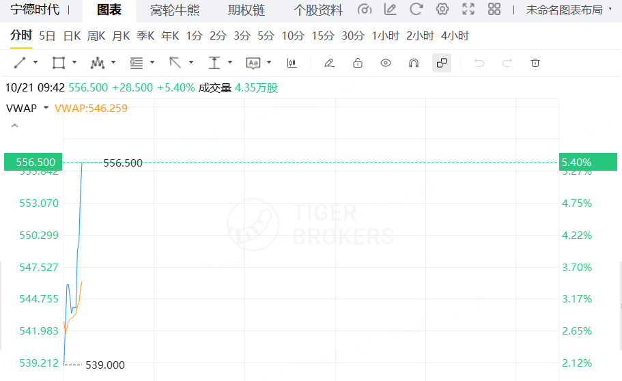This screenshot has width=622, height=381.
Task: Expand the measure tool options
Action: click(229, 62)
